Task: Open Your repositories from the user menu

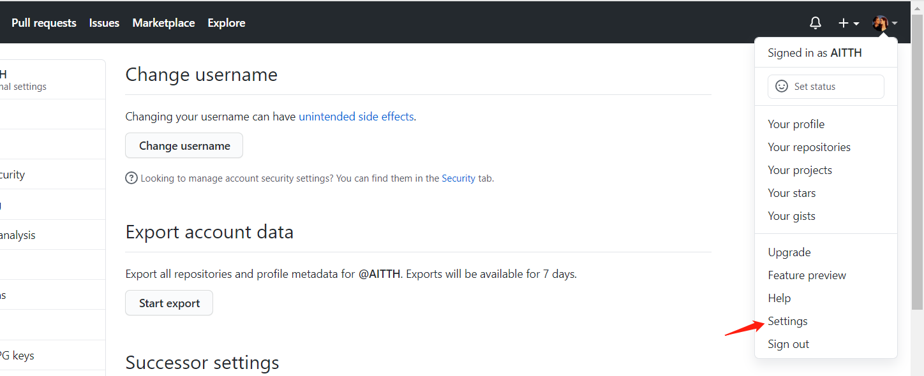Action: coord(808,147)
